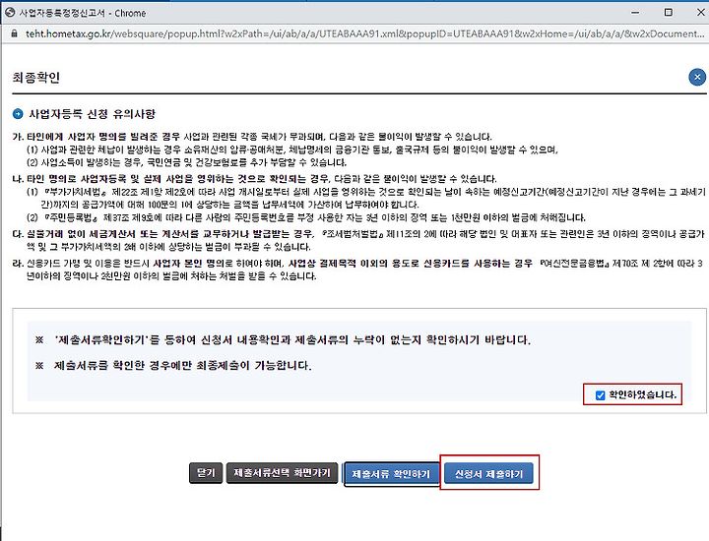Close the 최종확인 popup with the blue X icon

click(697, 78)
